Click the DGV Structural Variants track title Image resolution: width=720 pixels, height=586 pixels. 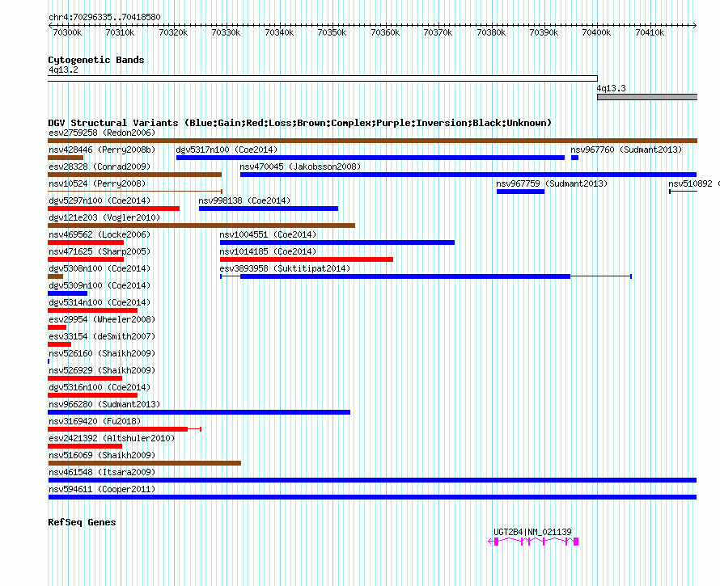(300, 123)
